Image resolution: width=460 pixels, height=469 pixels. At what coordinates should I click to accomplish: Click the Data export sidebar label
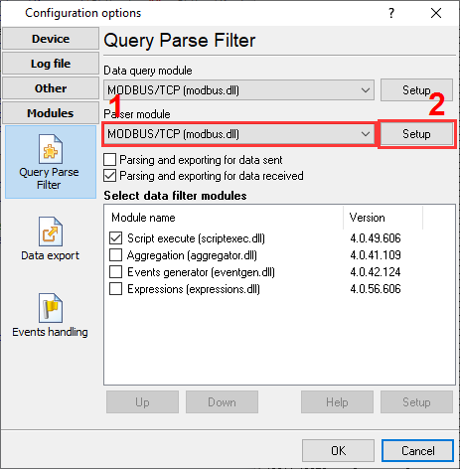(x=51, y=255)
